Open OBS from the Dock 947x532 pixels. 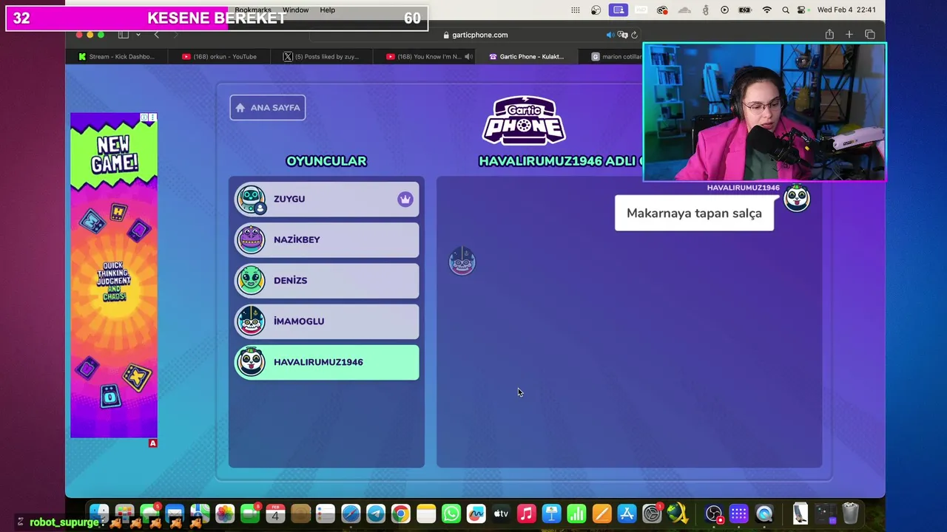(x=714, y=514)
